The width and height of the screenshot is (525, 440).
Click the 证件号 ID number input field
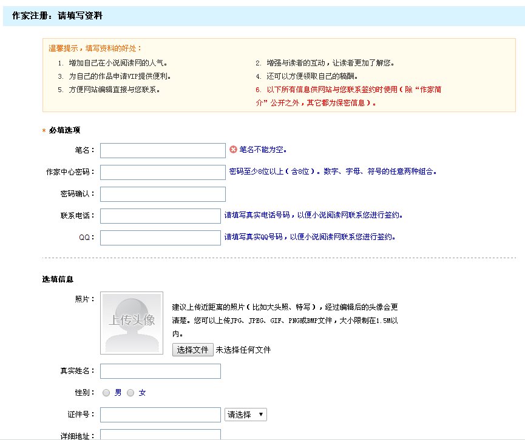coord(160,415)
